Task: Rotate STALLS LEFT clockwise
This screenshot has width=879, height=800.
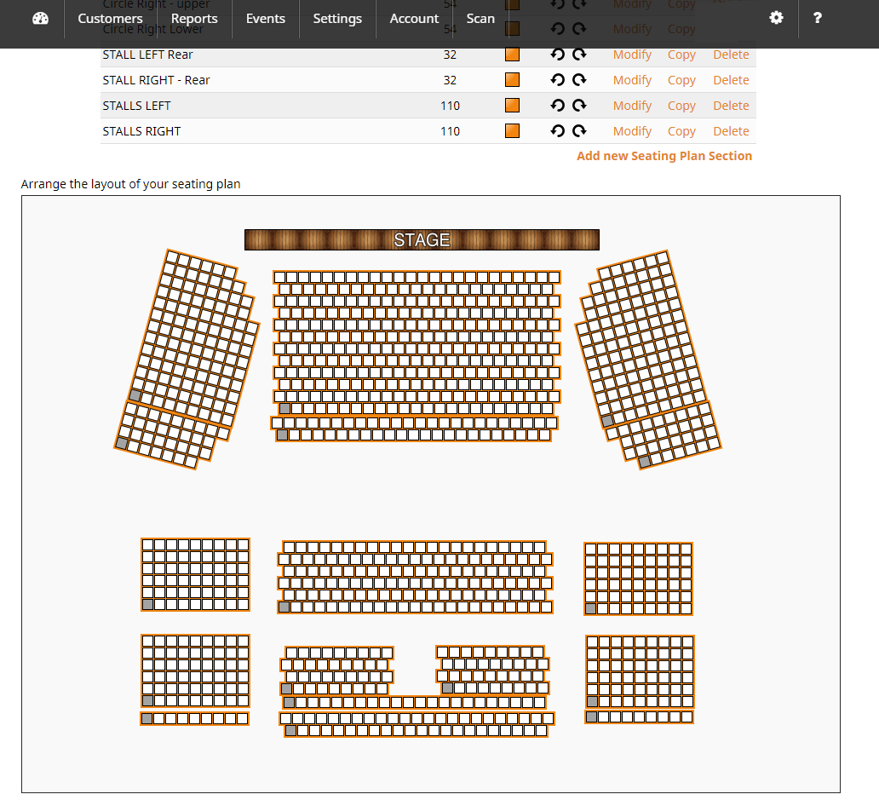Action: coord(579,106)
